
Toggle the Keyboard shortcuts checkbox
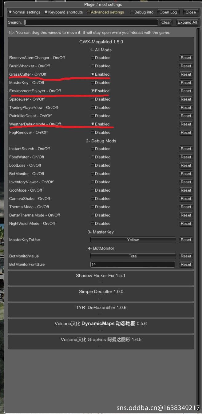[x=64, y=12]
